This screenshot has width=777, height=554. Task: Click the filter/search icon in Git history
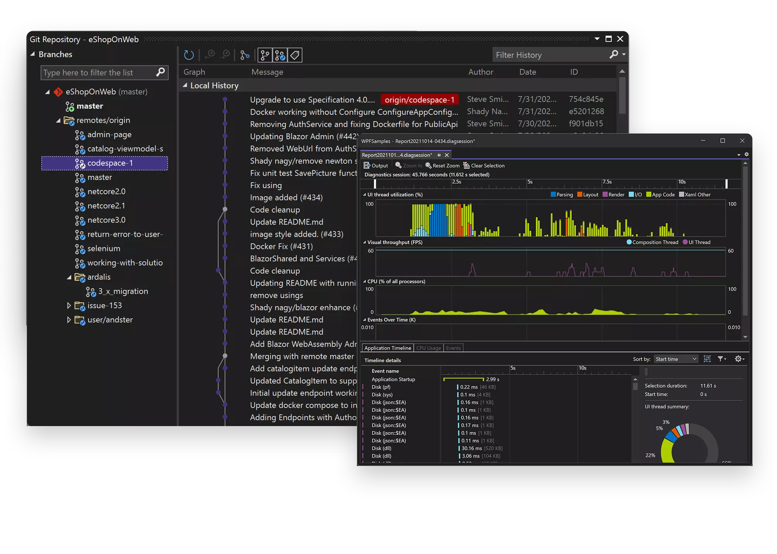(614, 55)
